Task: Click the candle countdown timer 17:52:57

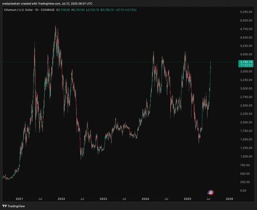Action: click(x=246, y=65)
